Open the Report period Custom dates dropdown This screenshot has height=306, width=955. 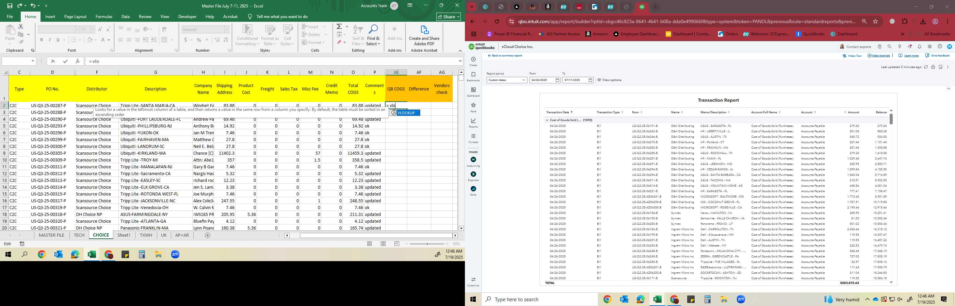pos(507,80)
